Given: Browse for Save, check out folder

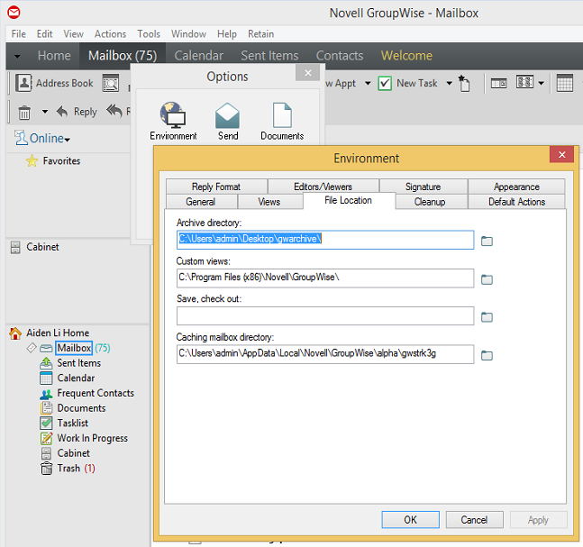Looking at the screenshot, I should tap(487, 317).
